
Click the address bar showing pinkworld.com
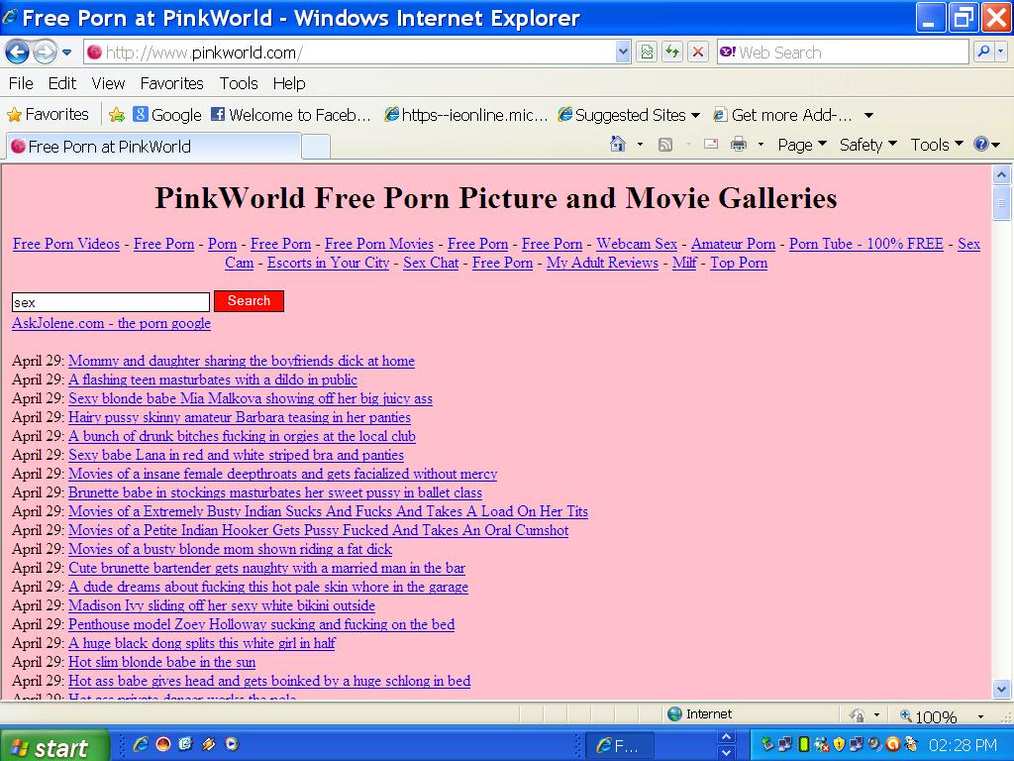(350, 53)
